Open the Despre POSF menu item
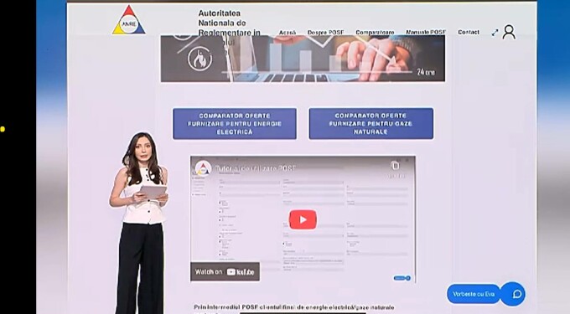Viewport: 570px width, 314px height. (x=325, y=33)
